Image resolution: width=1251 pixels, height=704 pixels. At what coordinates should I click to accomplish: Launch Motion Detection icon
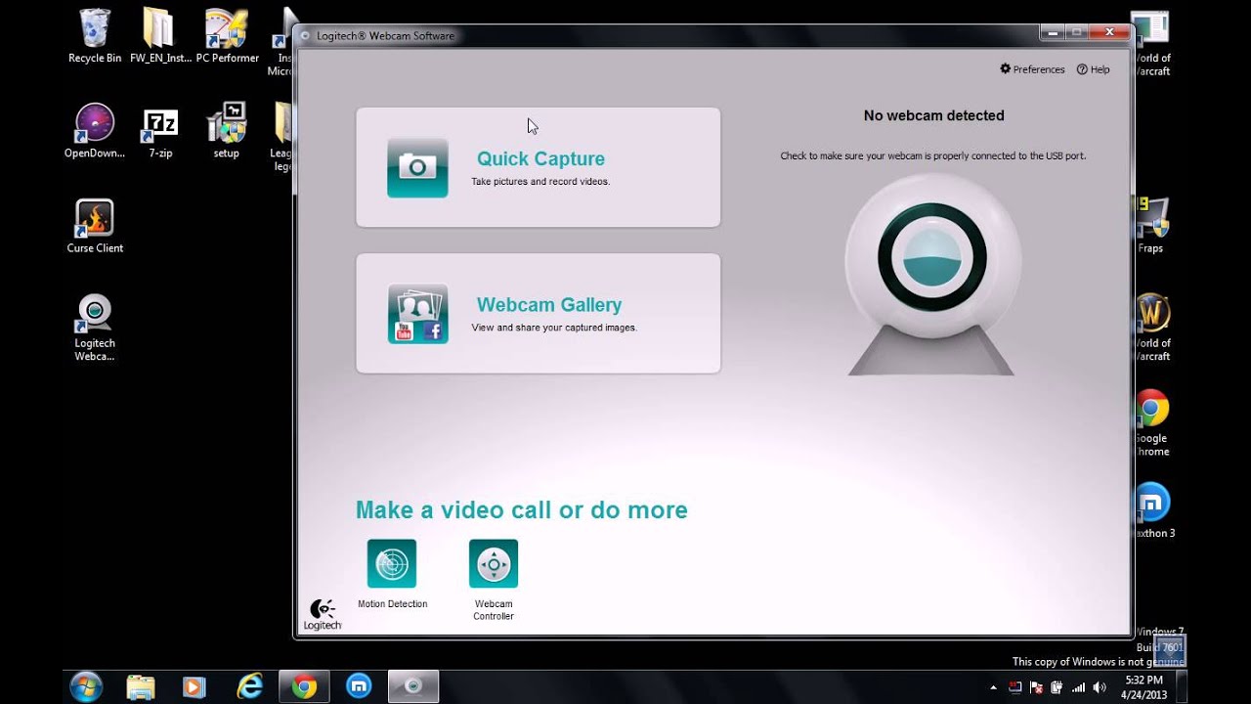point(392,564)
